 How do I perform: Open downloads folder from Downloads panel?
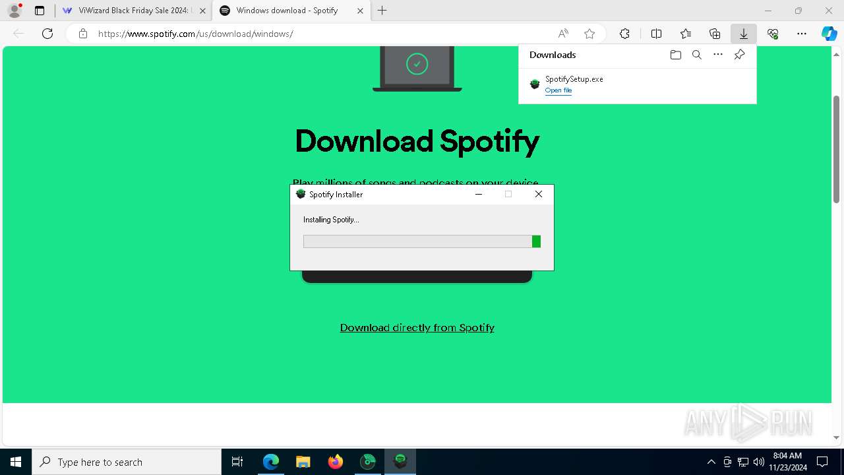(x=675, y=55)
